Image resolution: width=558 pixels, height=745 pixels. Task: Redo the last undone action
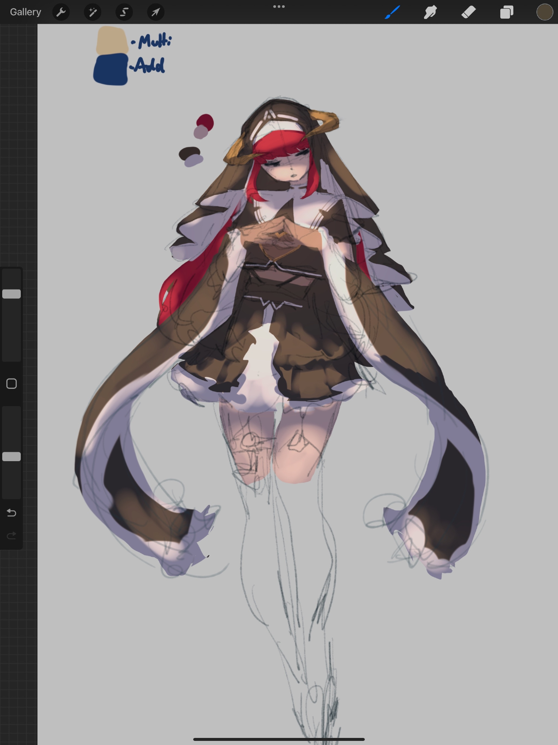[12, 536]
